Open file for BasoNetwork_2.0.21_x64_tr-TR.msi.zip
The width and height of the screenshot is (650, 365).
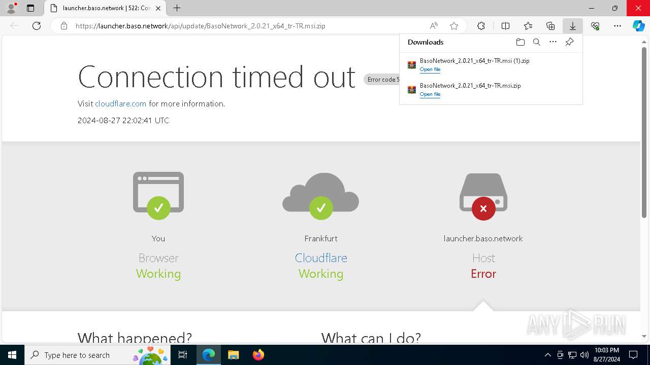(430, 94)
